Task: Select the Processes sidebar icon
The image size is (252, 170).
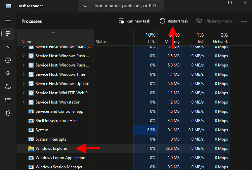Action: (x=8, y=34)
